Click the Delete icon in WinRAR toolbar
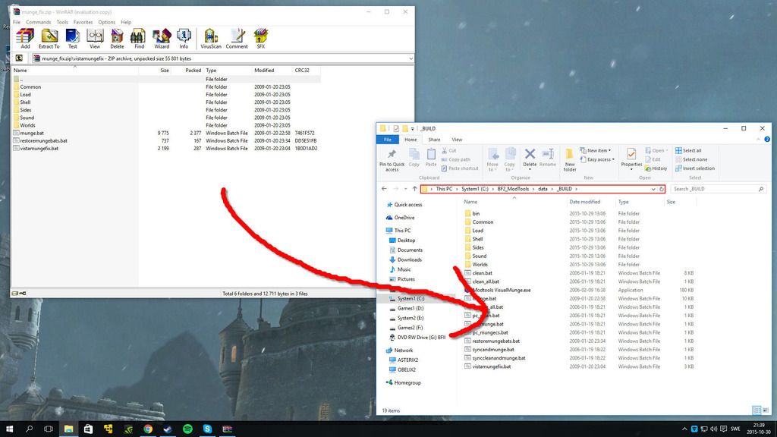Viewport: 777px width, 437px height. tap(117, 38)
